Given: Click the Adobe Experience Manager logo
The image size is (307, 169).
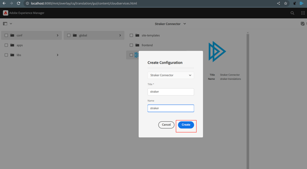Looking at the screenshot, I should [5, 13].
